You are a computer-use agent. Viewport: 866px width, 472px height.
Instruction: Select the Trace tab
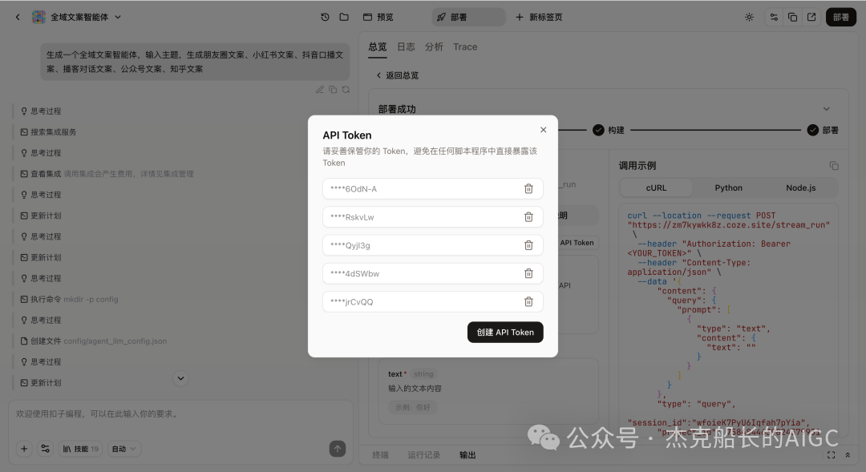(x=465, y=47)
